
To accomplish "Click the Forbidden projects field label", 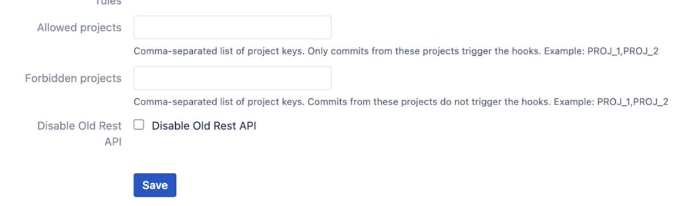I will 73,78.
